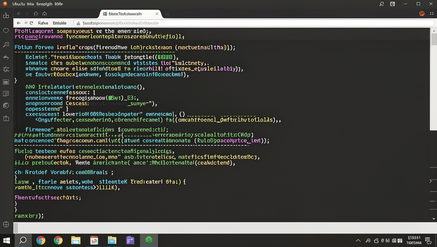Click the vertical scrollbar thumb
This screenshot has width=437, height=247.
coord(434,39)
